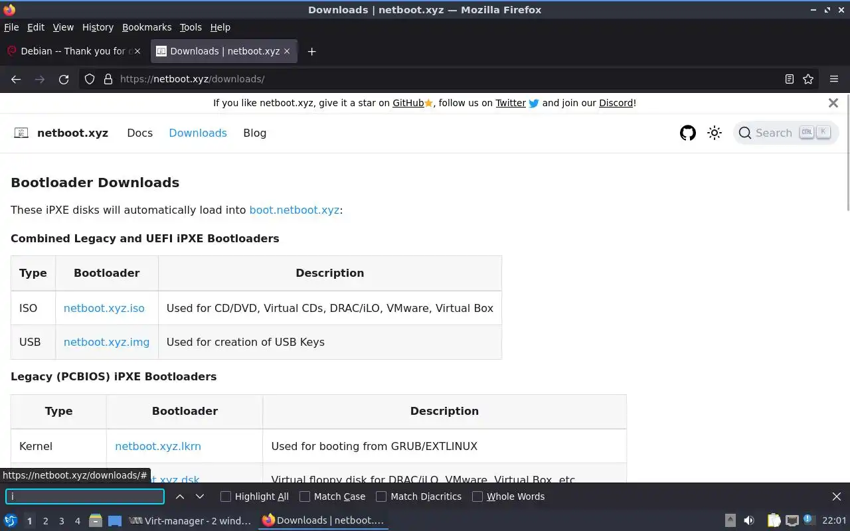
Task: Follow the Twitter link in the banner
Action: click(511, 103)
